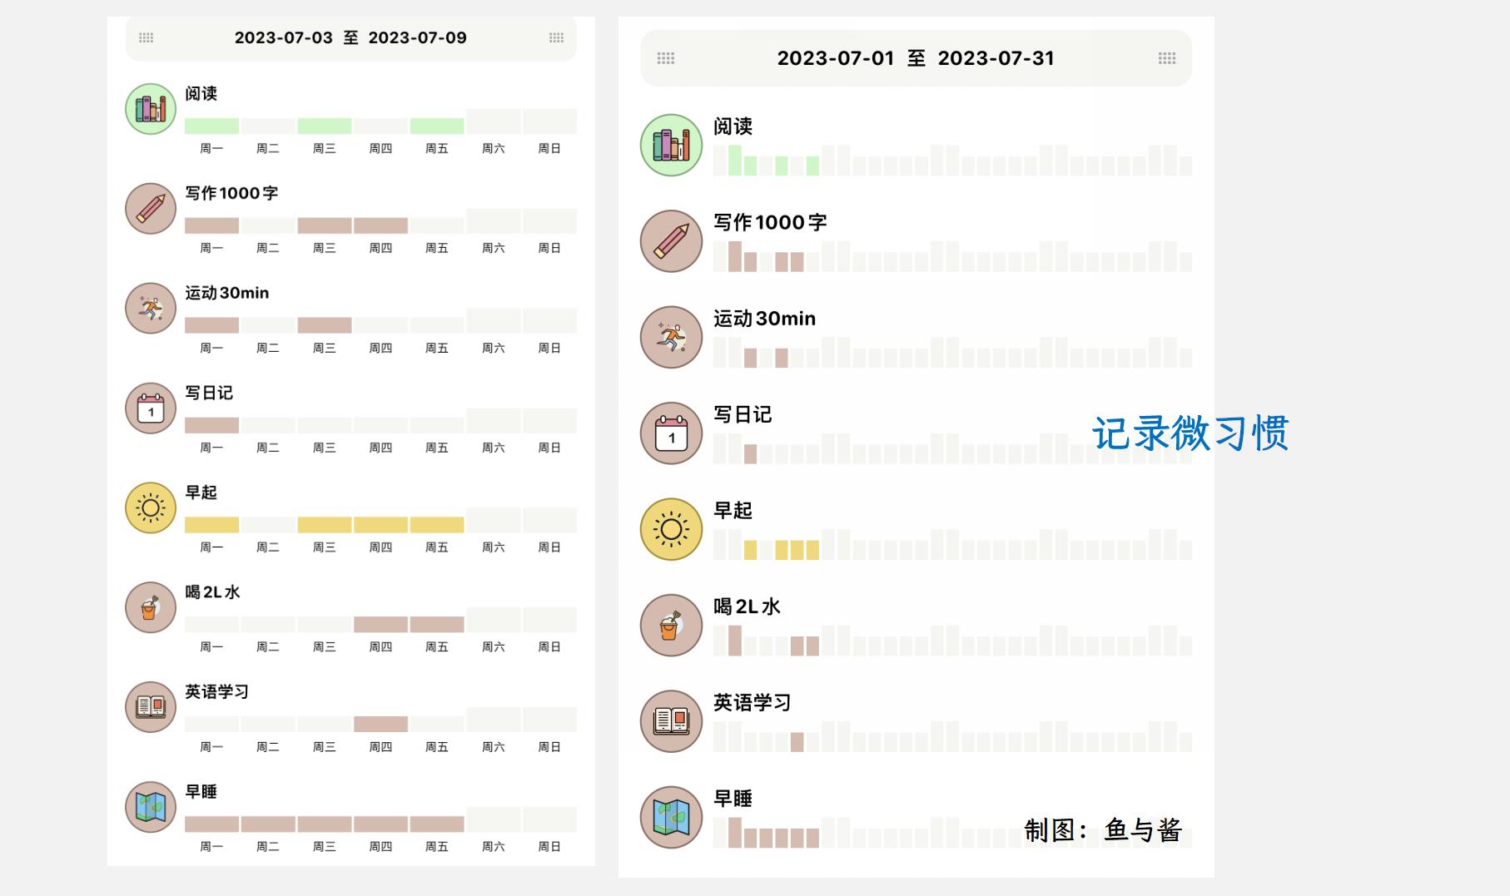Open the right grid picker on weekly view
The width and height of the screenshot is (1510, 896).
coord(555,37)
